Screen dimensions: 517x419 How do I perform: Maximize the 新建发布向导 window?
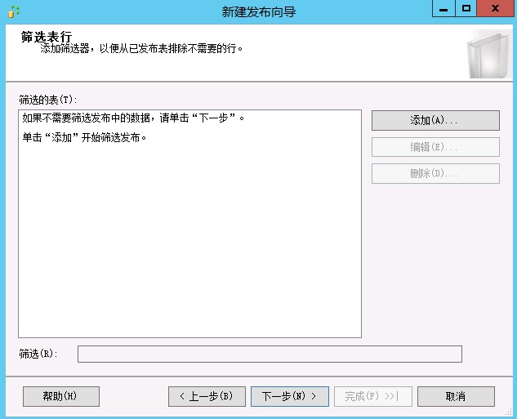pyautogui.click(x=466, y=9)
